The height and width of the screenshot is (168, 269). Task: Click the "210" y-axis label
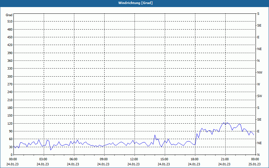coord(10,100)
